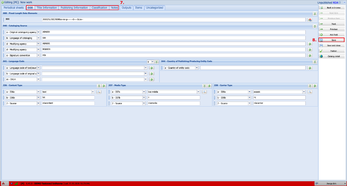
Task: Click the 008 fixed-length data input field
Action: click(174, 20)
